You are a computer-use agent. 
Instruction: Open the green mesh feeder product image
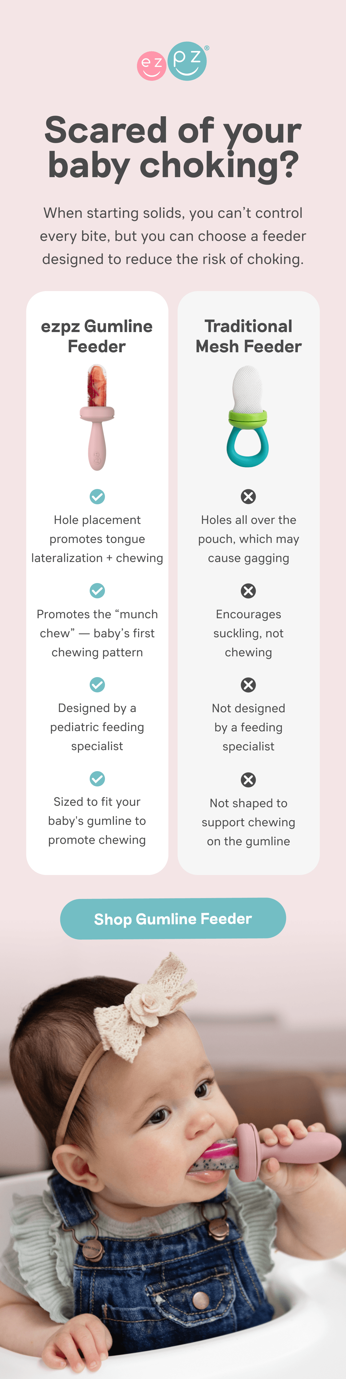248,416
